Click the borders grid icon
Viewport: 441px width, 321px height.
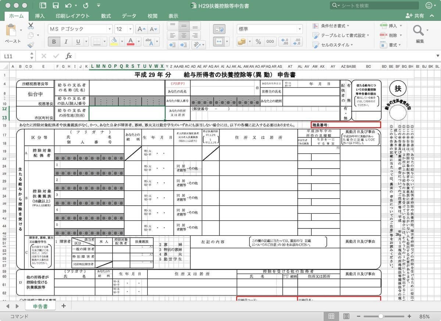(96, 42)
